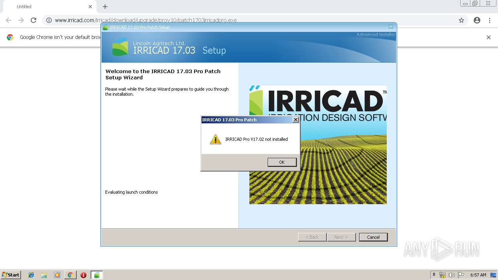Click the setup window title bar icon

(x=105, y=27)
